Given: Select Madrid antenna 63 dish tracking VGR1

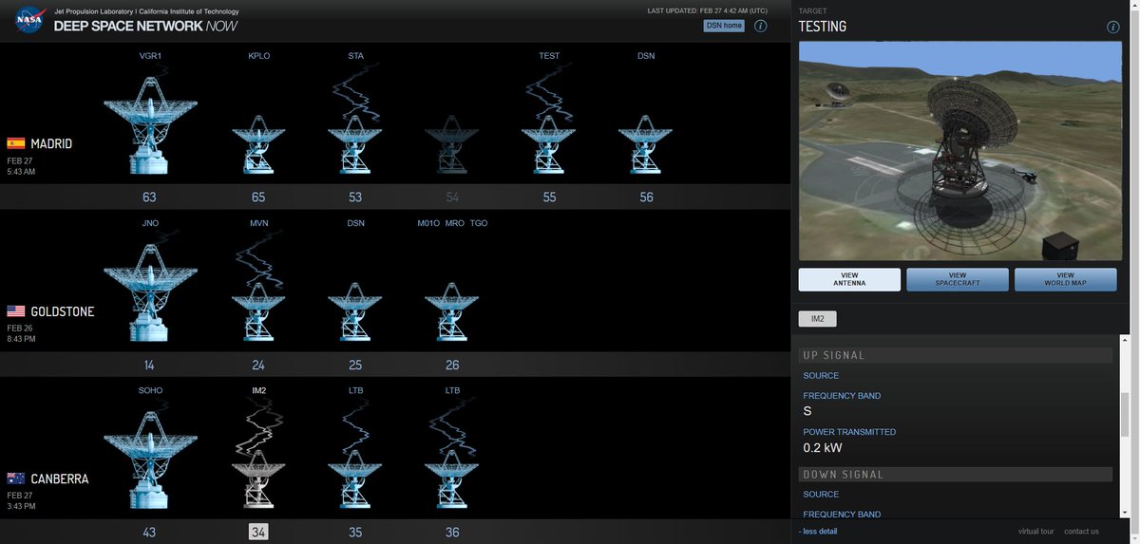Looking at the screenshot, I should coord(149,125).
